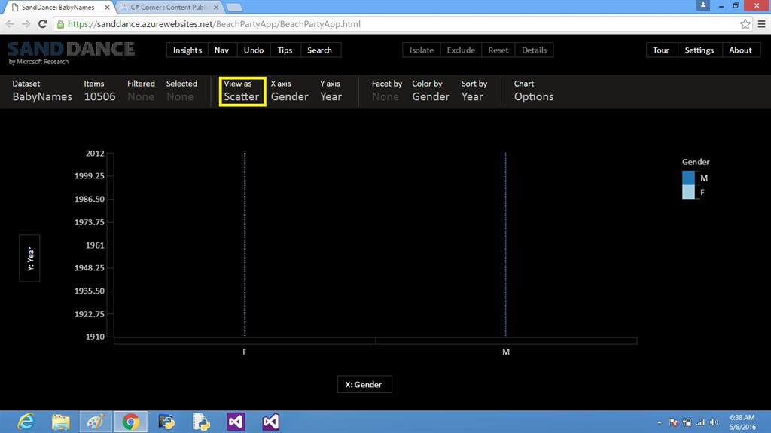The image size is (771, 433).
Task: Show the Tips button
Action: [x=285, y=50]
